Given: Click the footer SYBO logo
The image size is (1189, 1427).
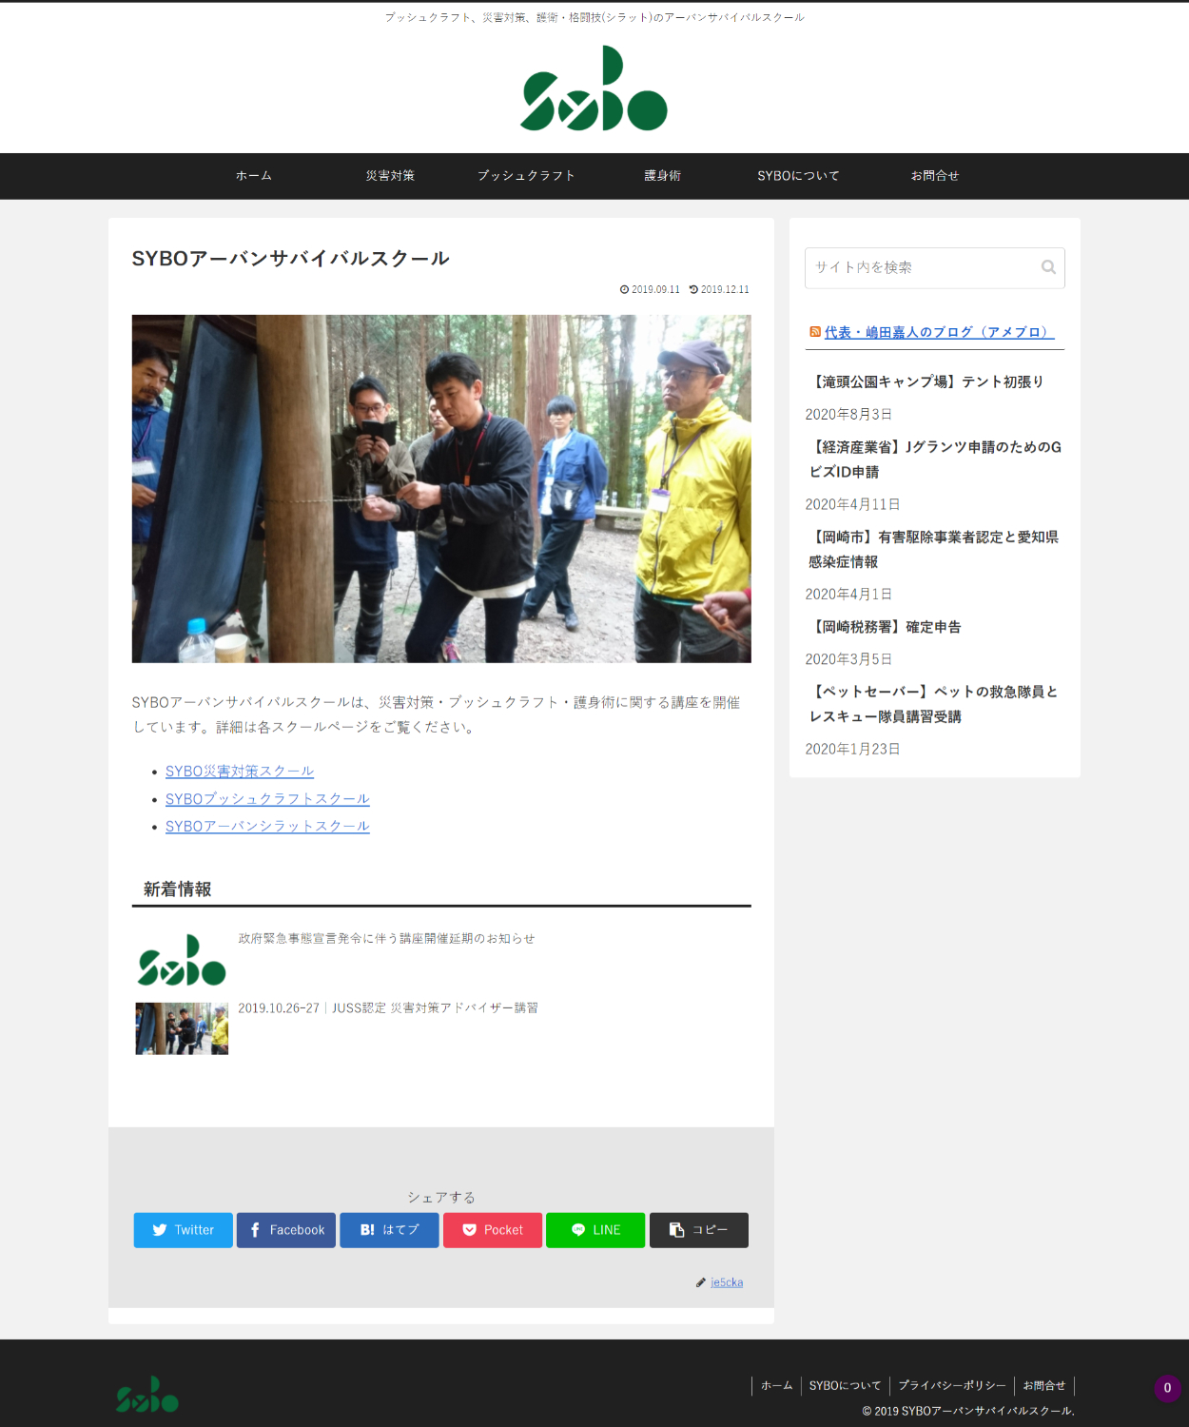Looking at the screenshot, I should click(147, 1395).
